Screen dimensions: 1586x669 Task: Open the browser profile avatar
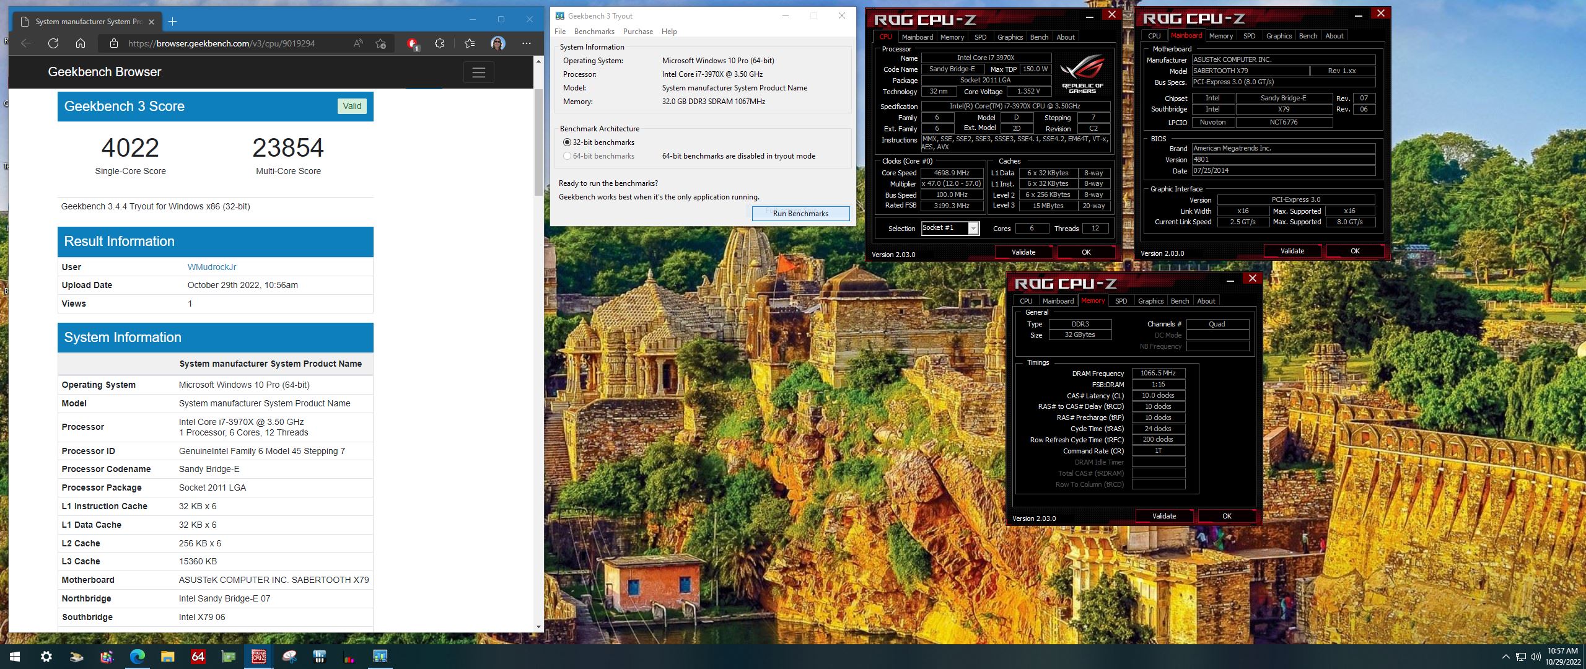tap(497, 43)
